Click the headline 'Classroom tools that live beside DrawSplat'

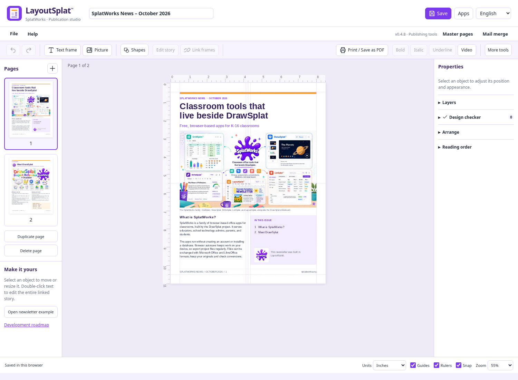coord(224,111)
